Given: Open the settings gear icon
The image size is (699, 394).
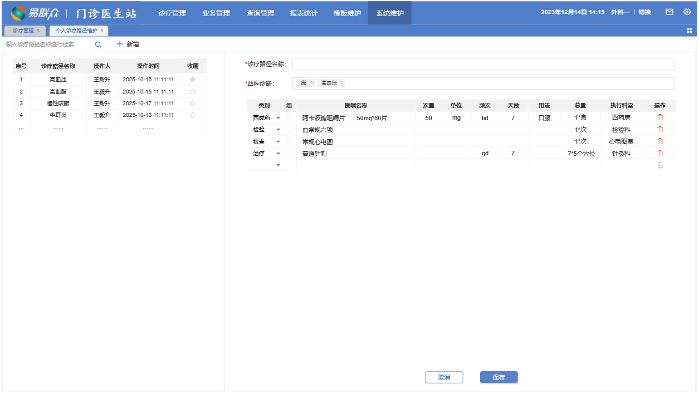Looking at the screenshot, I should 687,12.
